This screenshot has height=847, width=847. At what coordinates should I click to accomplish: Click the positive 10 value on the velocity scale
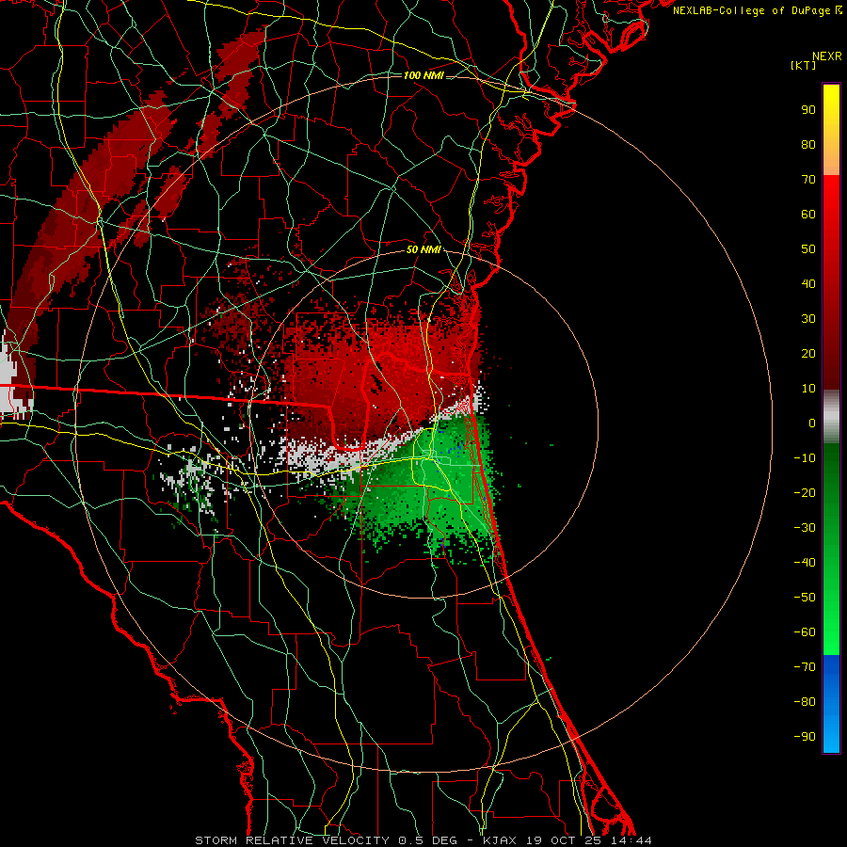pos(808,389)
